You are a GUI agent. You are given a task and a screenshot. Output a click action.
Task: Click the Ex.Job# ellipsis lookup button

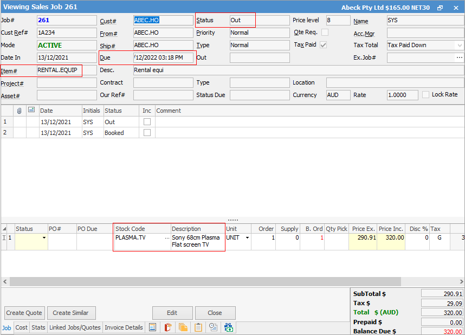coord(459,57)
